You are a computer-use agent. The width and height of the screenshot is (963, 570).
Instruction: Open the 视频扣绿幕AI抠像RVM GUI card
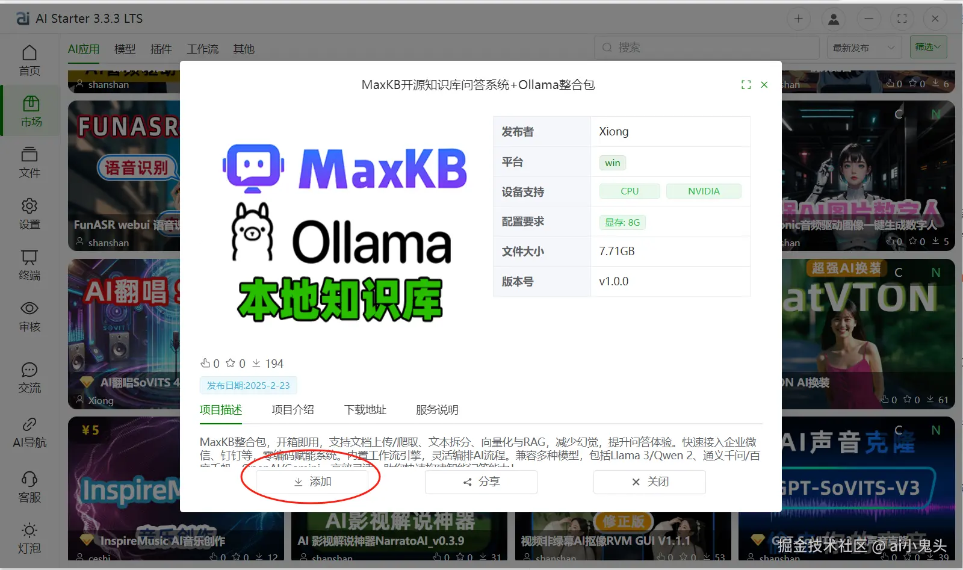[623, 536]
